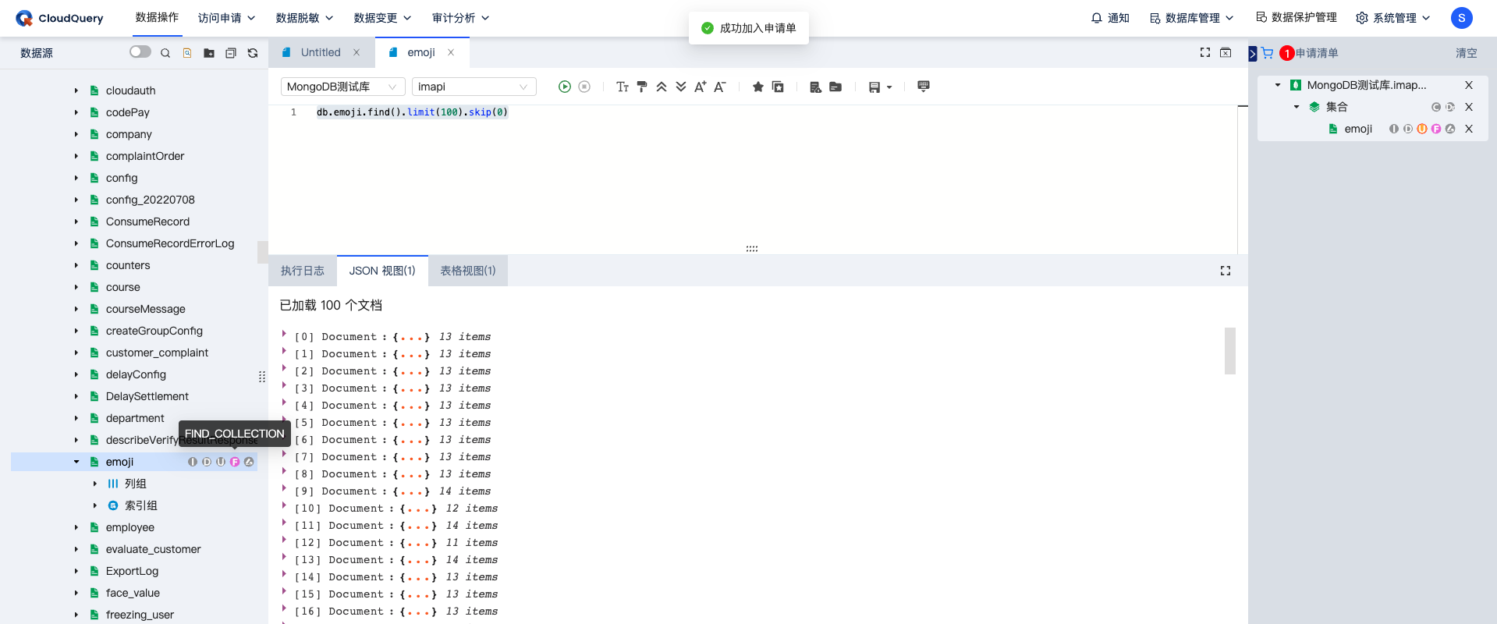1497x624 pixels.
Task: Clear the request list with 清空
Action: coord(1467,53)
